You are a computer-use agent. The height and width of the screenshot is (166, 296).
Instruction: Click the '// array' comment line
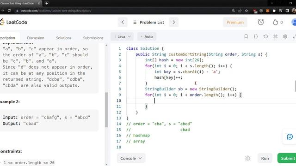pos(136,141)
